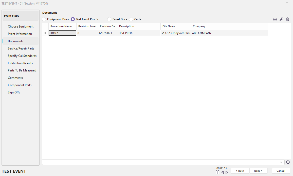Expand the PROC1 row details
The height and width of the screenshot is (176, 293).
pos(45,33)
